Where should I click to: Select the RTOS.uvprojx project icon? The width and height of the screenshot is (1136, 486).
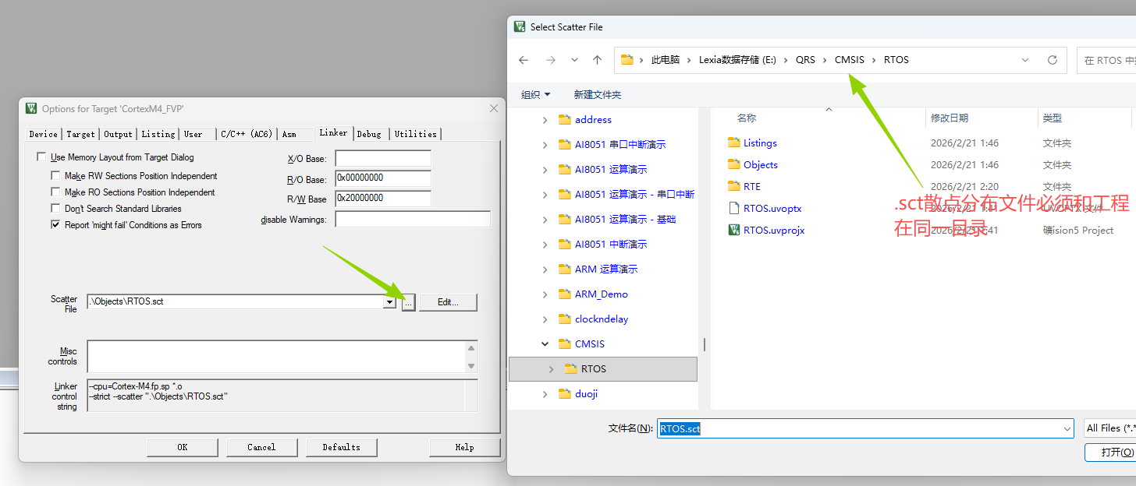click(x=733, y=230)
